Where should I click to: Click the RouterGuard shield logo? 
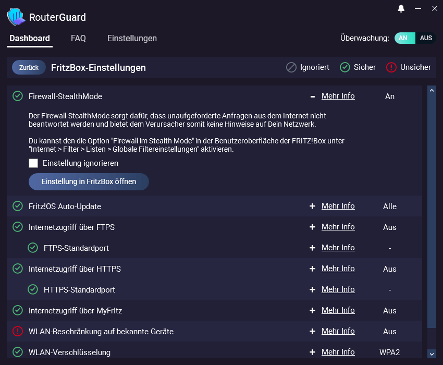(x=16, y=17)
